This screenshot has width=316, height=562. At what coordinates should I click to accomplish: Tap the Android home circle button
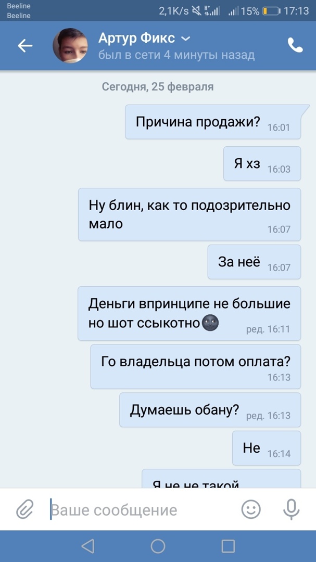click(x=158, y=546)
